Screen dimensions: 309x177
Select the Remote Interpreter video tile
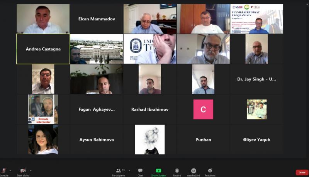pos(43,110)
